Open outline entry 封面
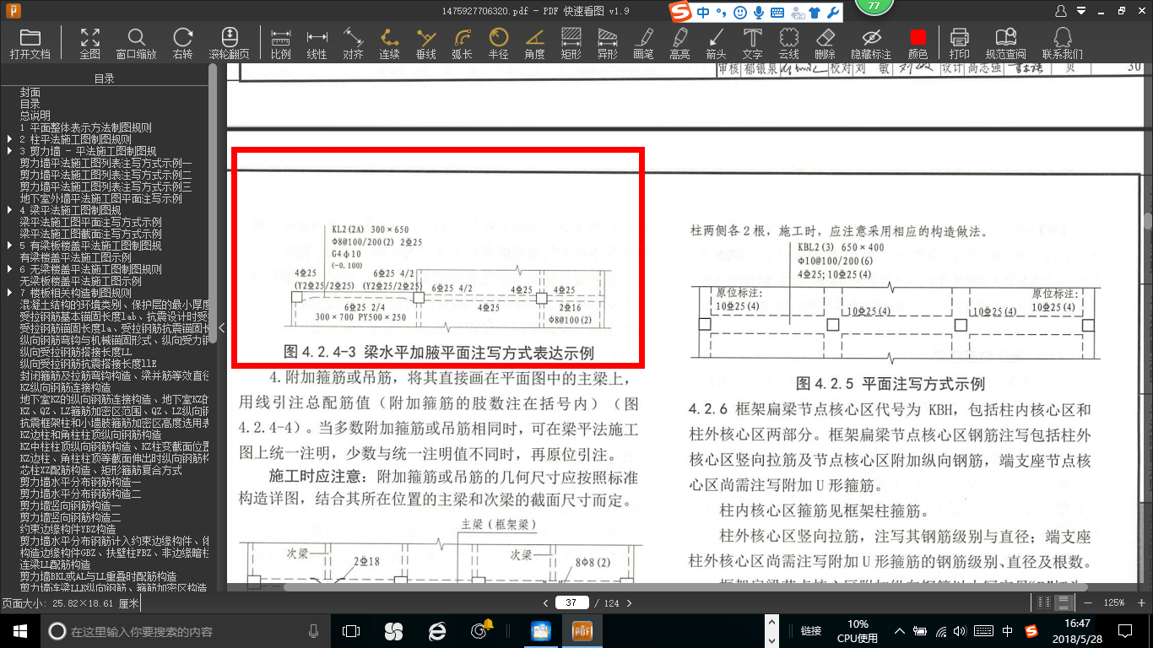Screen dimensions: 1153x648 (x=30, y=92)
